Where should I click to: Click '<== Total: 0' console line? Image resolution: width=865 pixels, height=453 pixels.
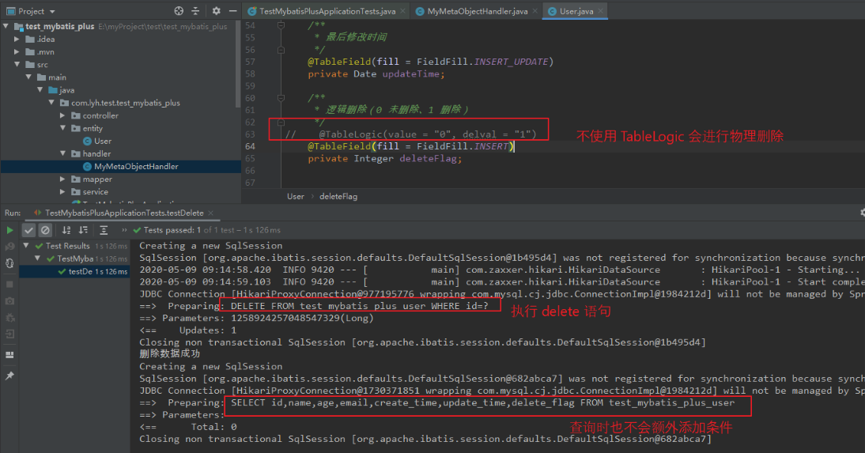(187, 426)
